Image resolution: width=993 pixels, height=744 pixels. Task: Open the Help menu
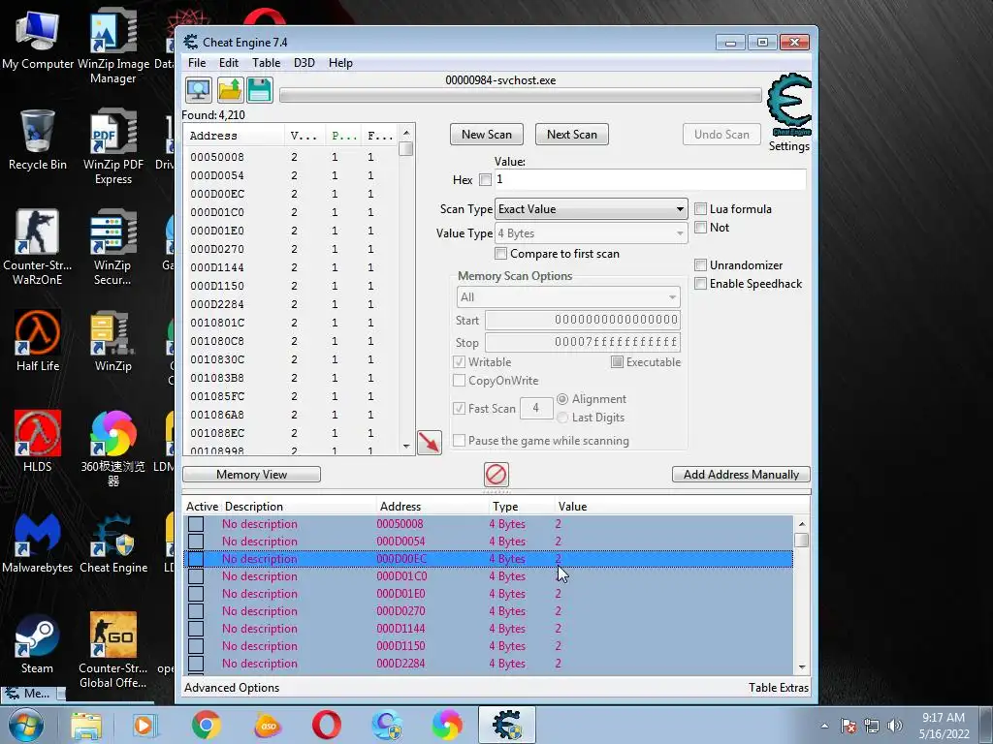coord(340,63)
